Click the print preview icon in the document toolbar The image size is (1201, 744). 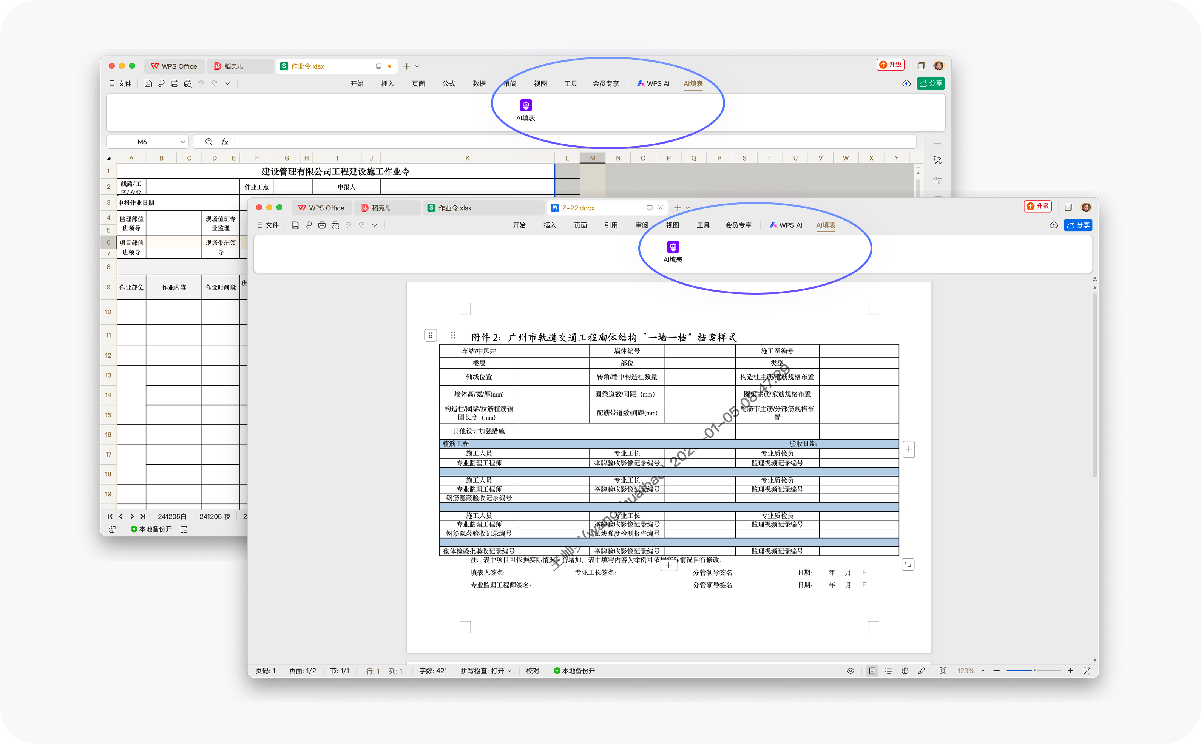335,225
